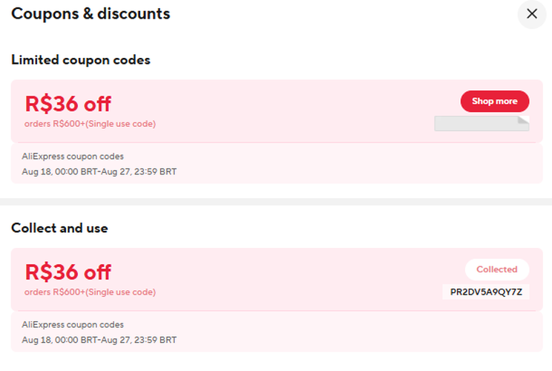Click R$36 off under Limited coupon codes
552x371 pixels.
click(68, 104)
